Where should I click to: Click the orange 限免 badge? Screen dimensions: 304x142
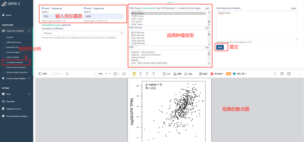(x=228, y=74)
